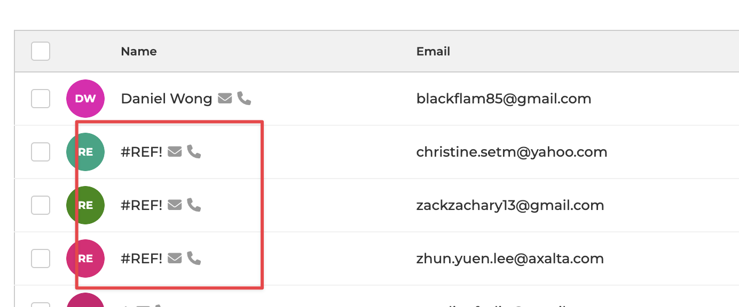Viewport: 739px width, 307px height.
Task: Click envelope icon in christine.setm@yahoo.com row
Action: (x=175, y=152)
